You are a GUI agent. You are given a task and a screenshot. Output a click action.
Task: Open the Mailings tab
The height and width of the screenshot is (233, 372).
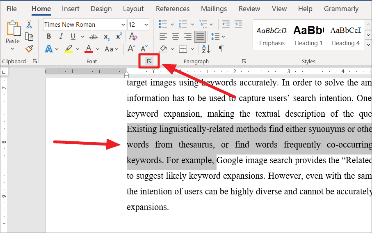tap(214, 9)
